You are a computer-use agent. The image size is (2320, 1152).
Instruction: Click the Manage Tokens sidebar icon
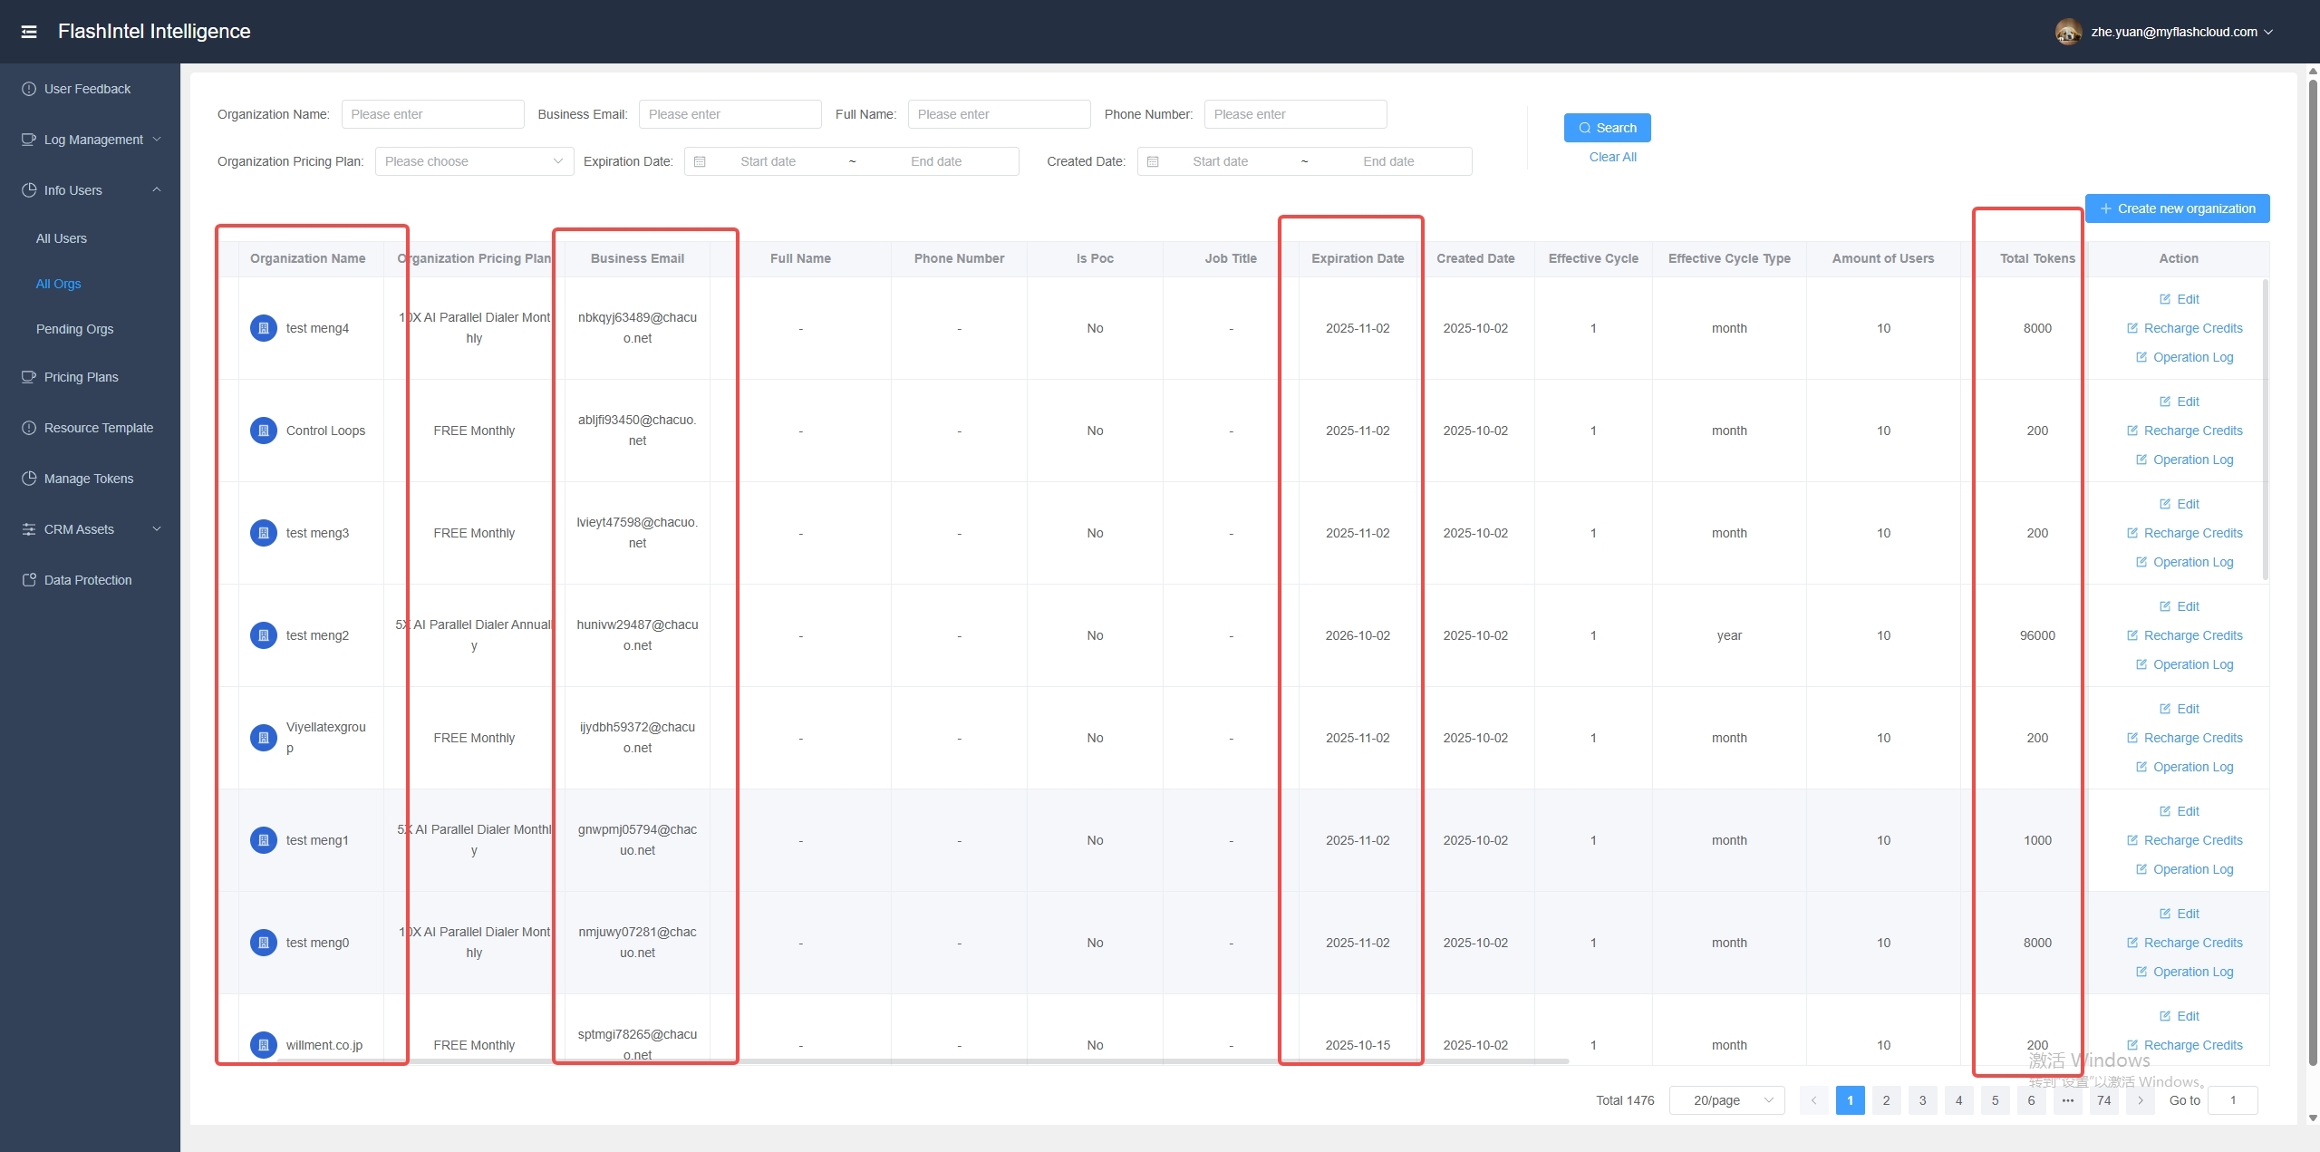click(29, 479)
